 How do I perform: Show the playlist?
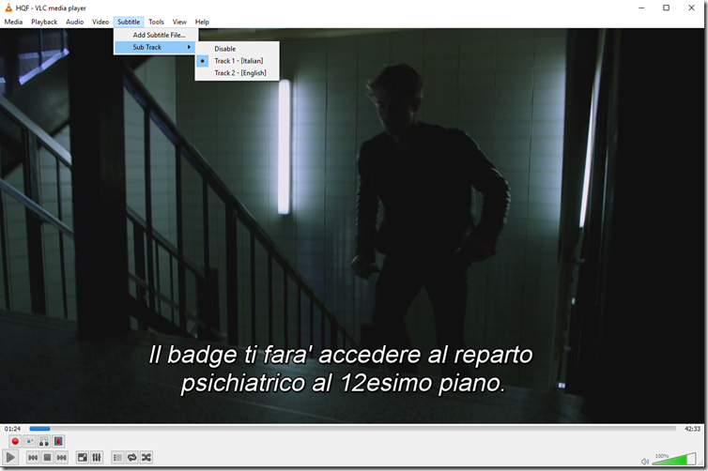pos(117,458)
